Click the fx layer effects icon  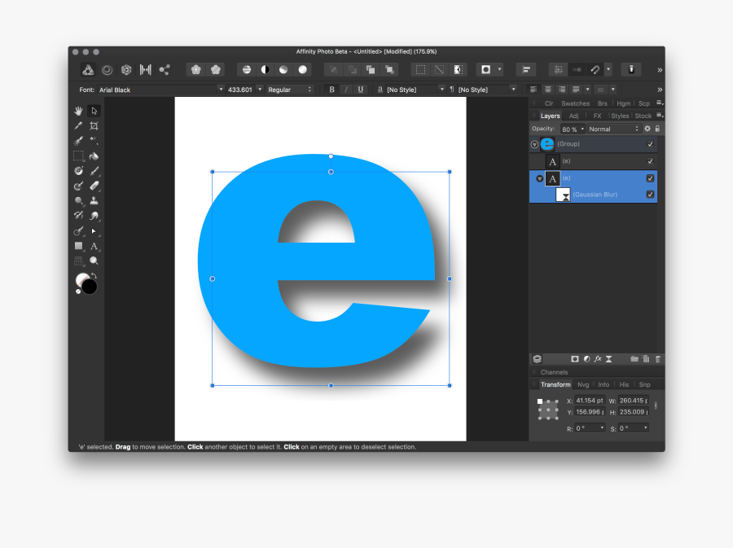pyautogui.click(x=598, y=358)
